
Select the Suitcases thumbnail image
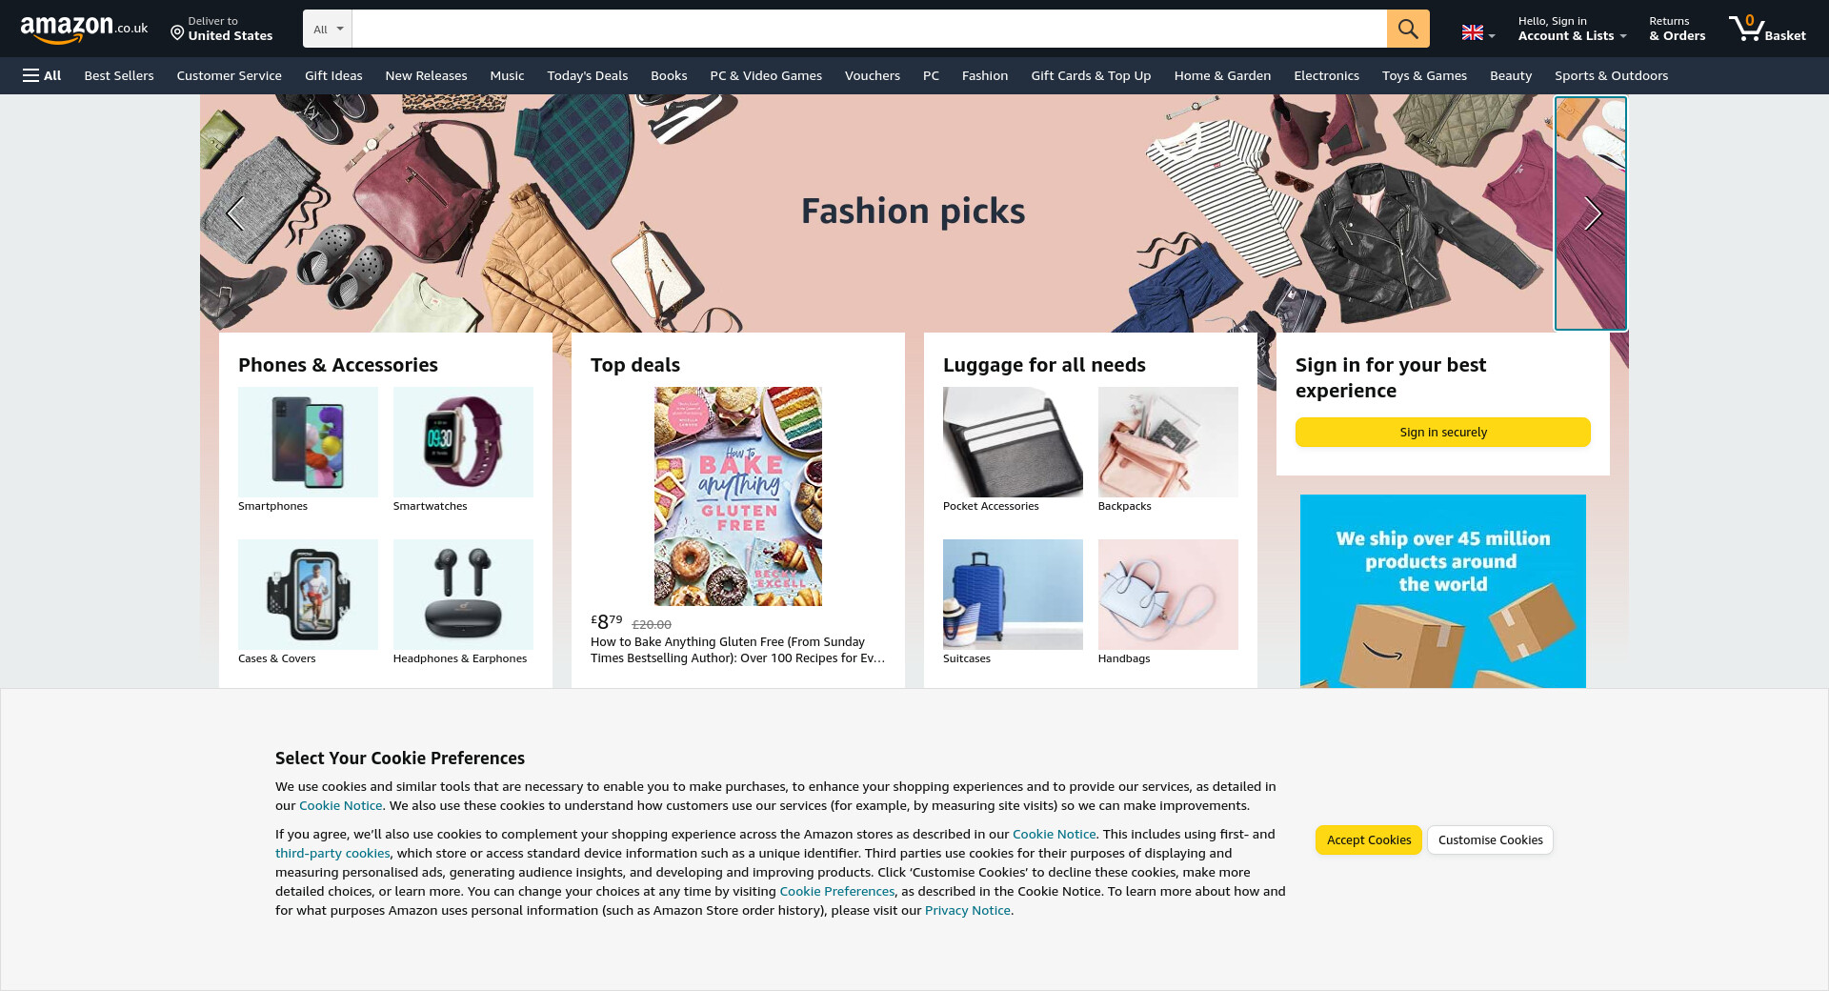[x=1013, y=595]
